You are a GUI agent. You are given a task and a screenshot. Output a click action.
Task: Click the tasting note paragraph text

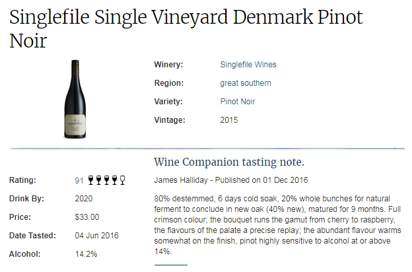pyautogui.click(x=277, y=225)
